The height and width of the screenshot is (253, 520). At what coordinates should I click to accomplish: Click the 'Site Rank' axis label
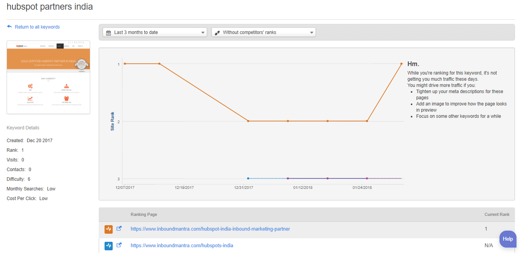coord(112,121)
